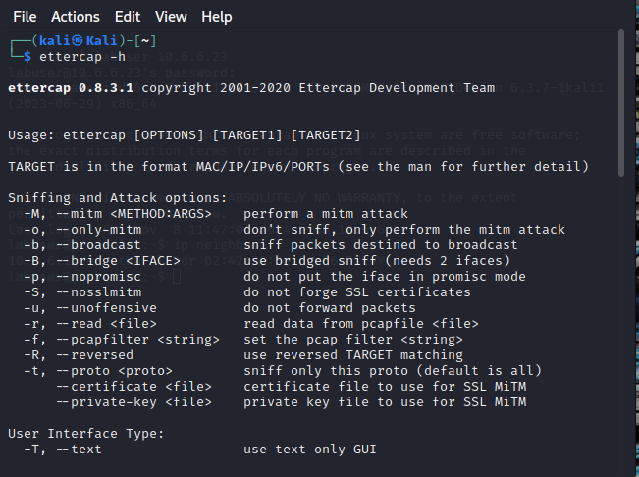Click 'set the pcap filter <string>' description
Viewport: 639px width, 477px height.
[353, 340]
